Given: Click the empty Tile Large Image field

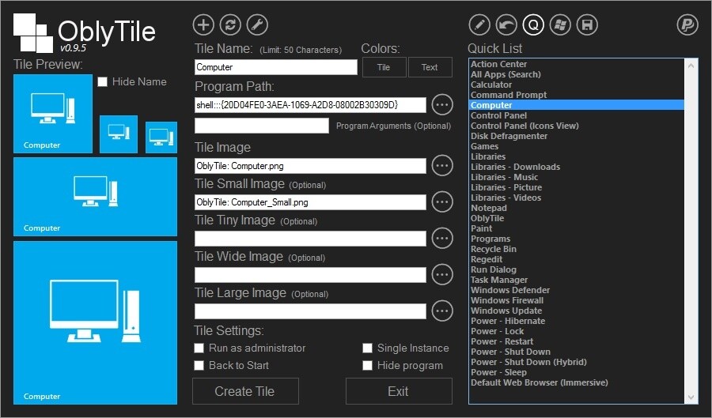Looking at the screenshot, I should [310, 311].
